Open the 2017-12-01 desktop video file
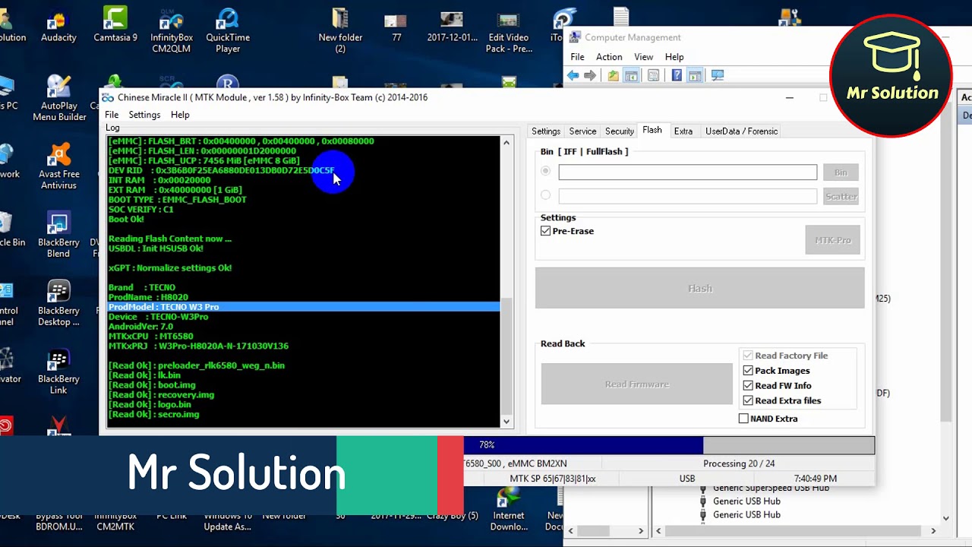The height and width of the screenshot is (547, 972). (x=453, y=24)
